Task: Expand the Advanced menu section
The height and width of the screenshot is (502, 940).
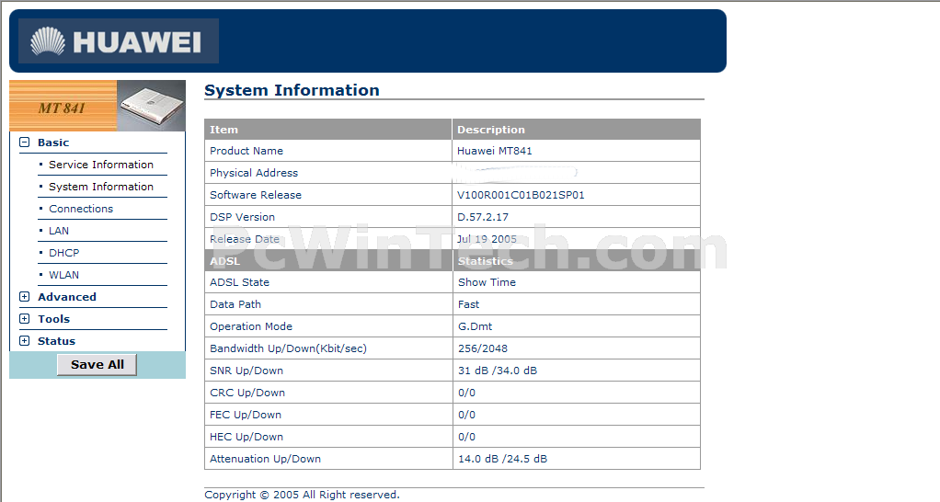Action: (24, 297)
